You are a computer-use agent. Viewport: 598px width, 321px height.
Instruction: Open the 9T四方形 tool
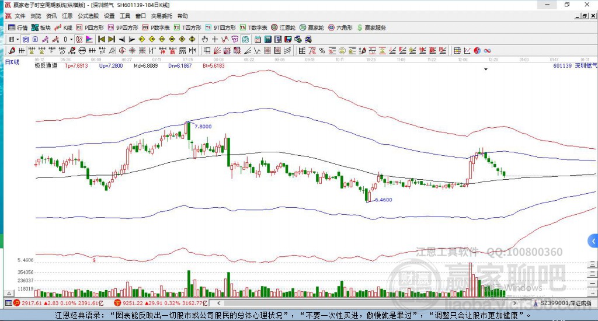pos(220,27)
